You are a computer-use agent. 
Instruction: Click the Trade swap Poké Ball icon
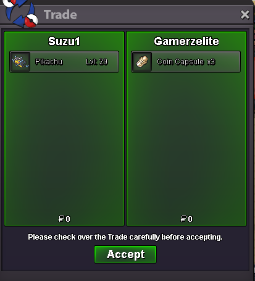tap(20, 13)
